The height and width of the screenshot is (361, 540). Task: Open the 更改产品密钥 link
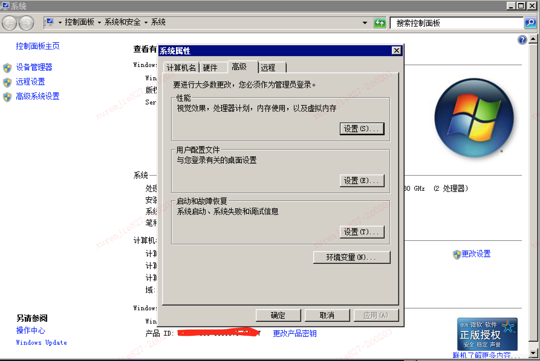pyautogui.click(x=294, y=333)
